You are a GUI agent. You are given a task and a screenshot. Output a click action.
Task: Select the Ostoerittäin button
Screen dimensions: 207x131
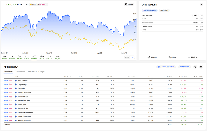pos(185,67)
